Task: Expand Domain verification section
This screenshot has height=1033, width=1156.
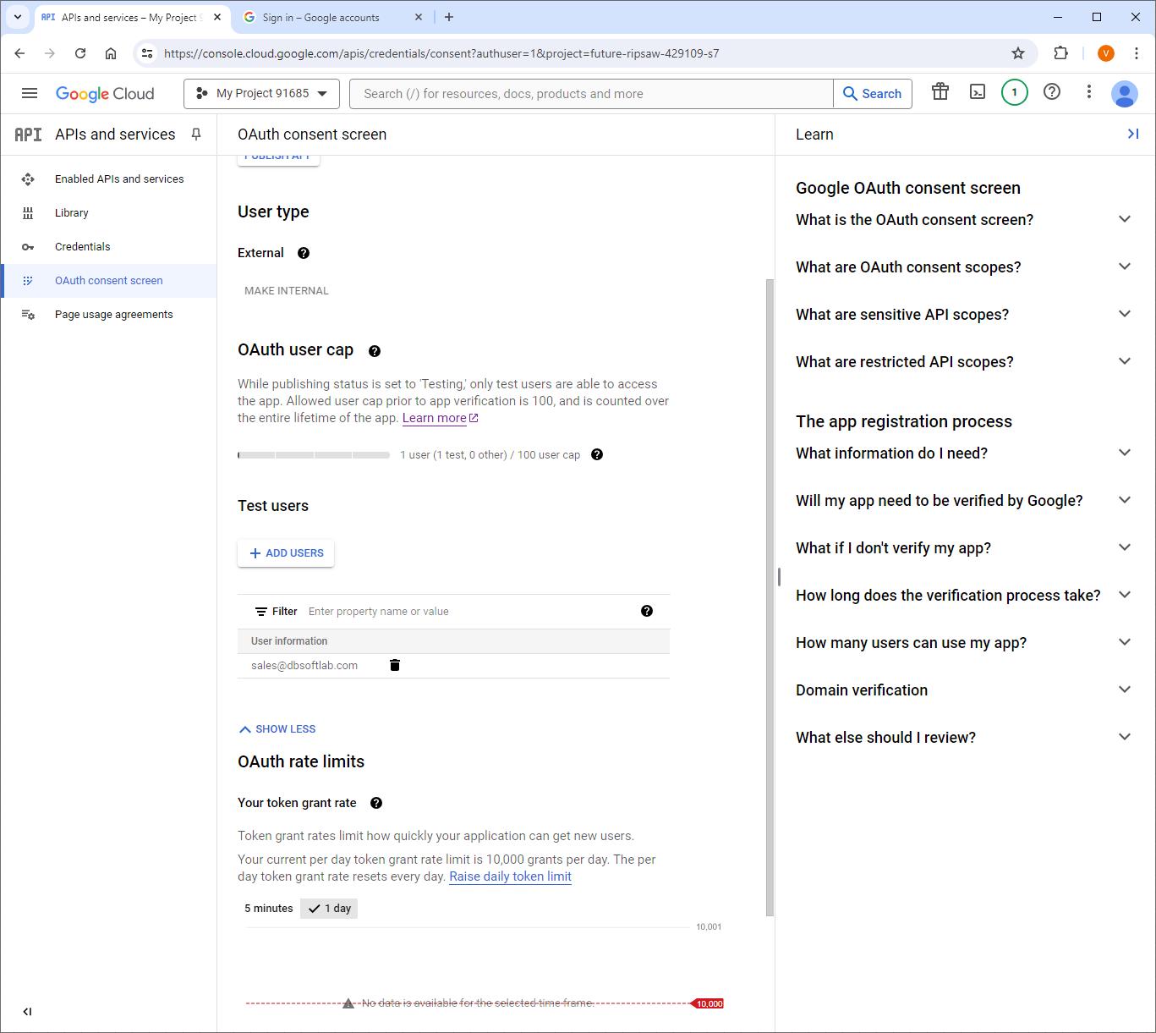Action: pos(963,690)
